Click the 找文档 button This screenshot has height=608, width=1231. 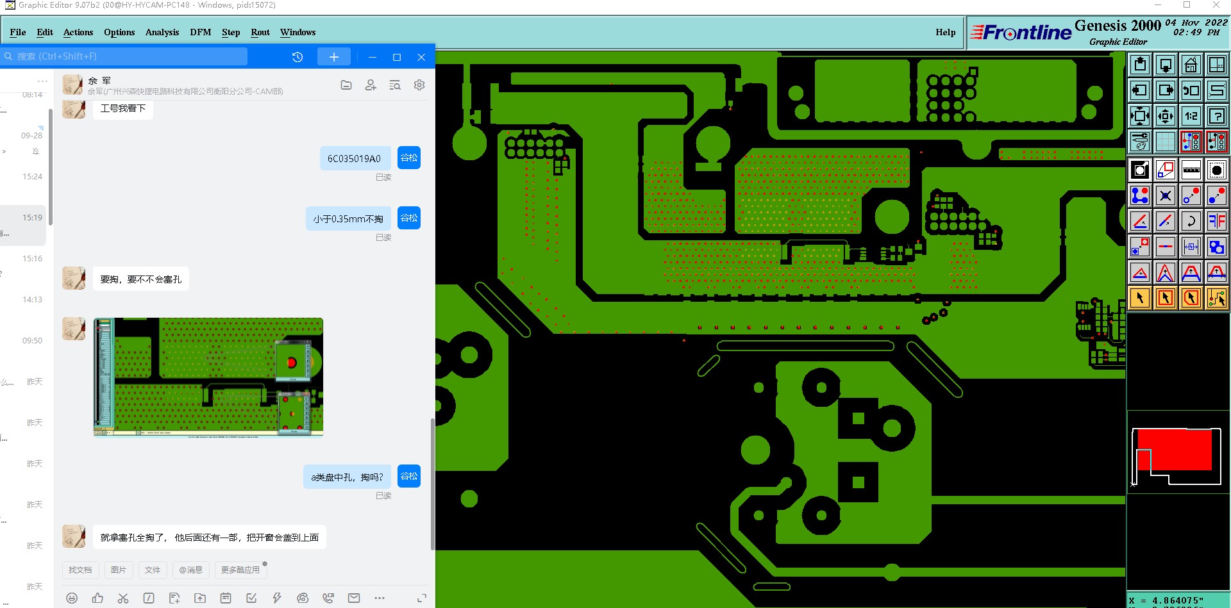click(x=80, y=570)
